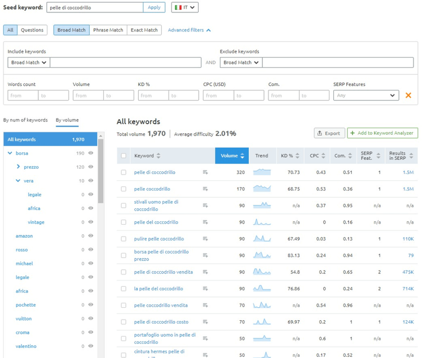This screenshot has width=423, height=358.
Task: Click the Apply button
Action: pos(154,7)
